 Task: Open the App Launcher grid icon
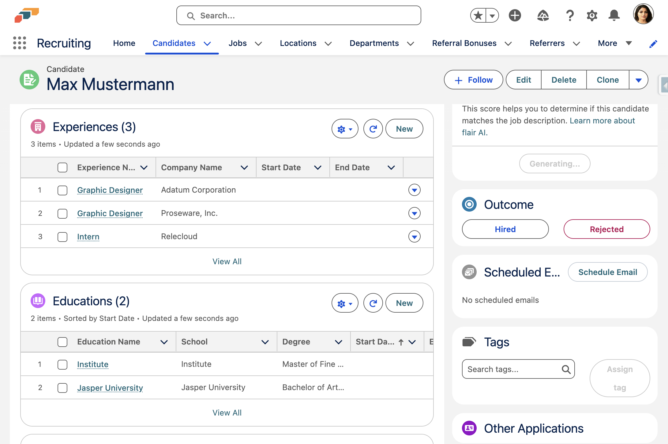[20, 43]
